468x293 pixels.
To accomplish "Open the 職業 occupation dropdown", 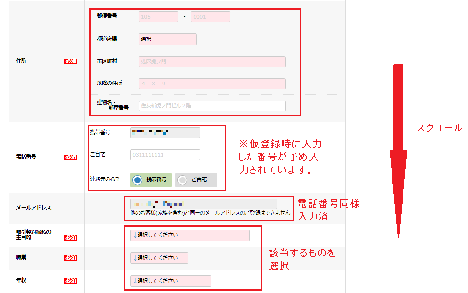I will tap(159, 258).
